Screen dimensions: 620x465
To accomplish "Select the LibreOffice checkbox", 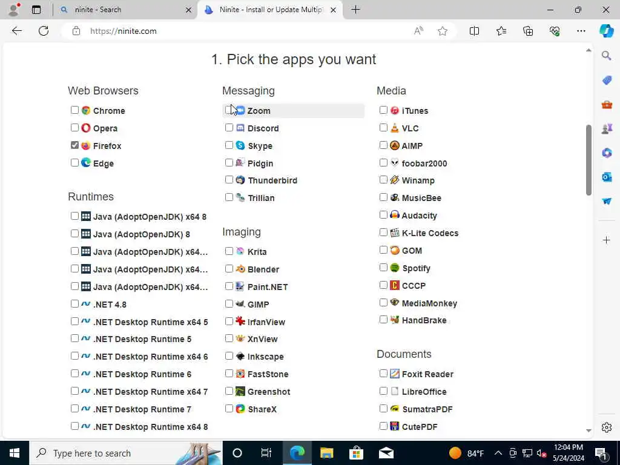I will point(383,391).
